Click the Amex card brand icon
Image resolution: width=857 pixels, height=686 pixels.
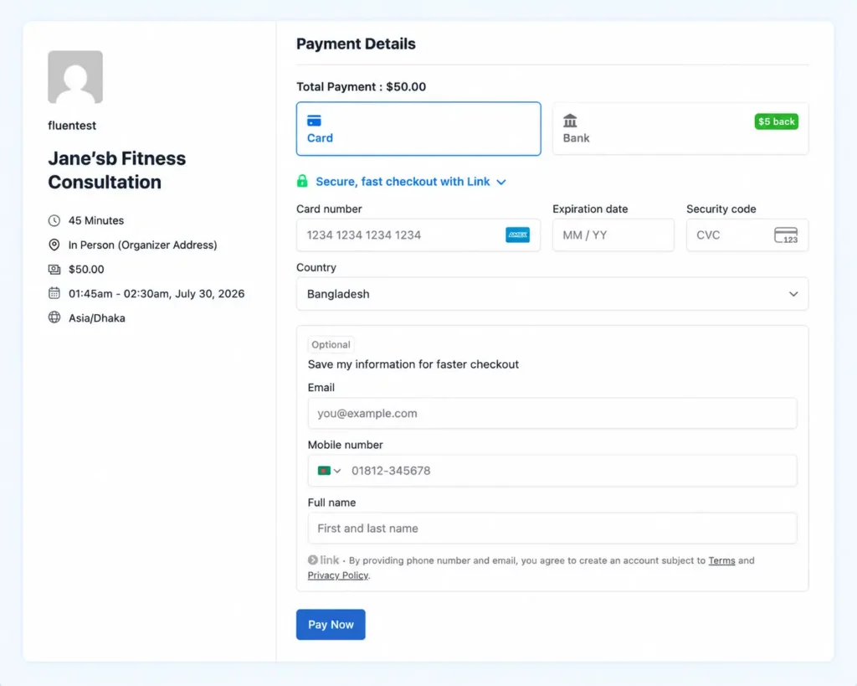click(x=517, y=235)
